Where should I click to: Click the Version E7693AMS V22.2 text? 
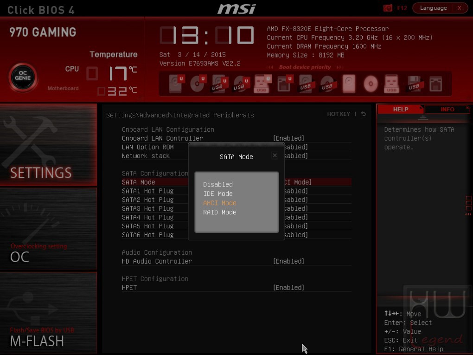click(x=200, y=64)
